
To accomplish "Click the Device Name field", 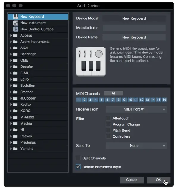I will [x=134, y=37].
